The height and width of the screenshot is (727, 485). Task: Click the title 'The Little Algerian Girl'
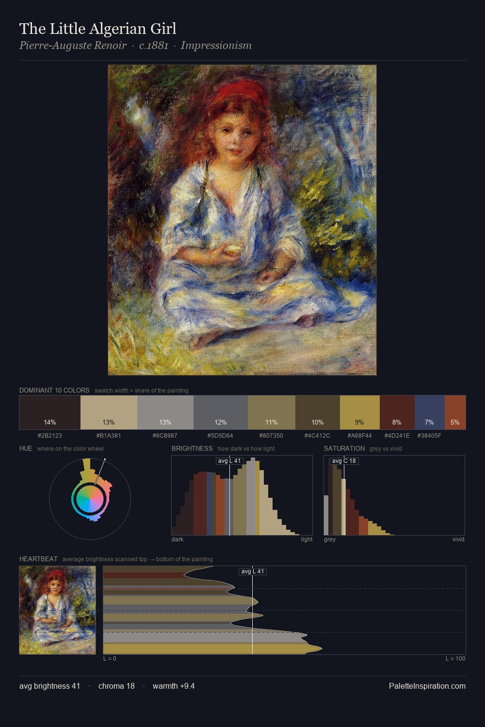point(98,29)
